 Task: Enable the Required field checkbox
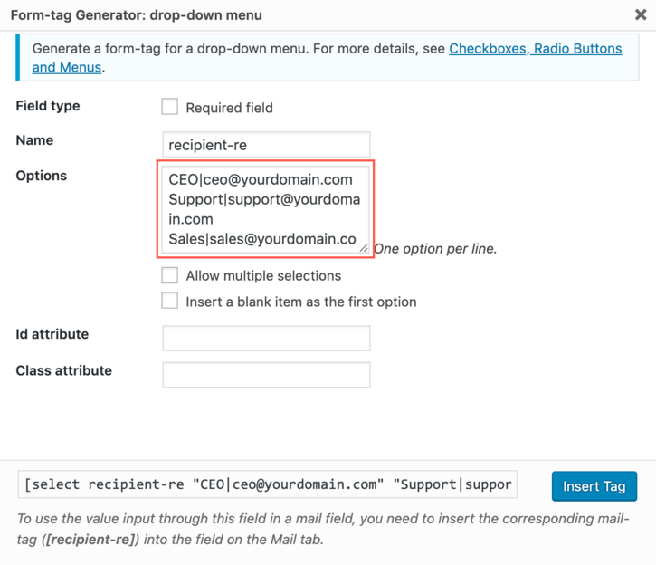coord(170,107)
